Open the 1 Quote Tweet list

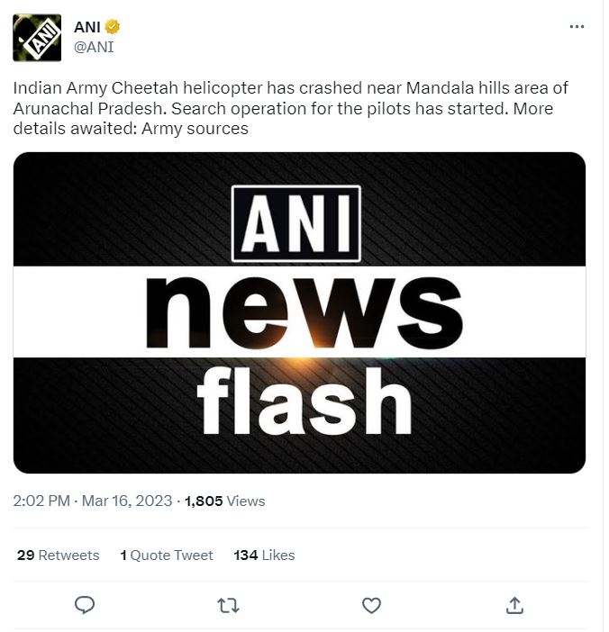pyautogui.click(x=167, y=555)
